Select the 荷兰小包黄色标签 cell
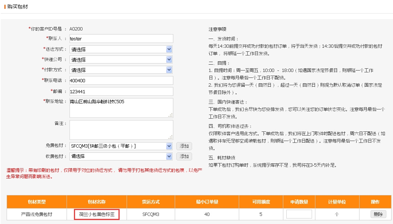Screen dimensions: 393x224 [x=97, y=214]
